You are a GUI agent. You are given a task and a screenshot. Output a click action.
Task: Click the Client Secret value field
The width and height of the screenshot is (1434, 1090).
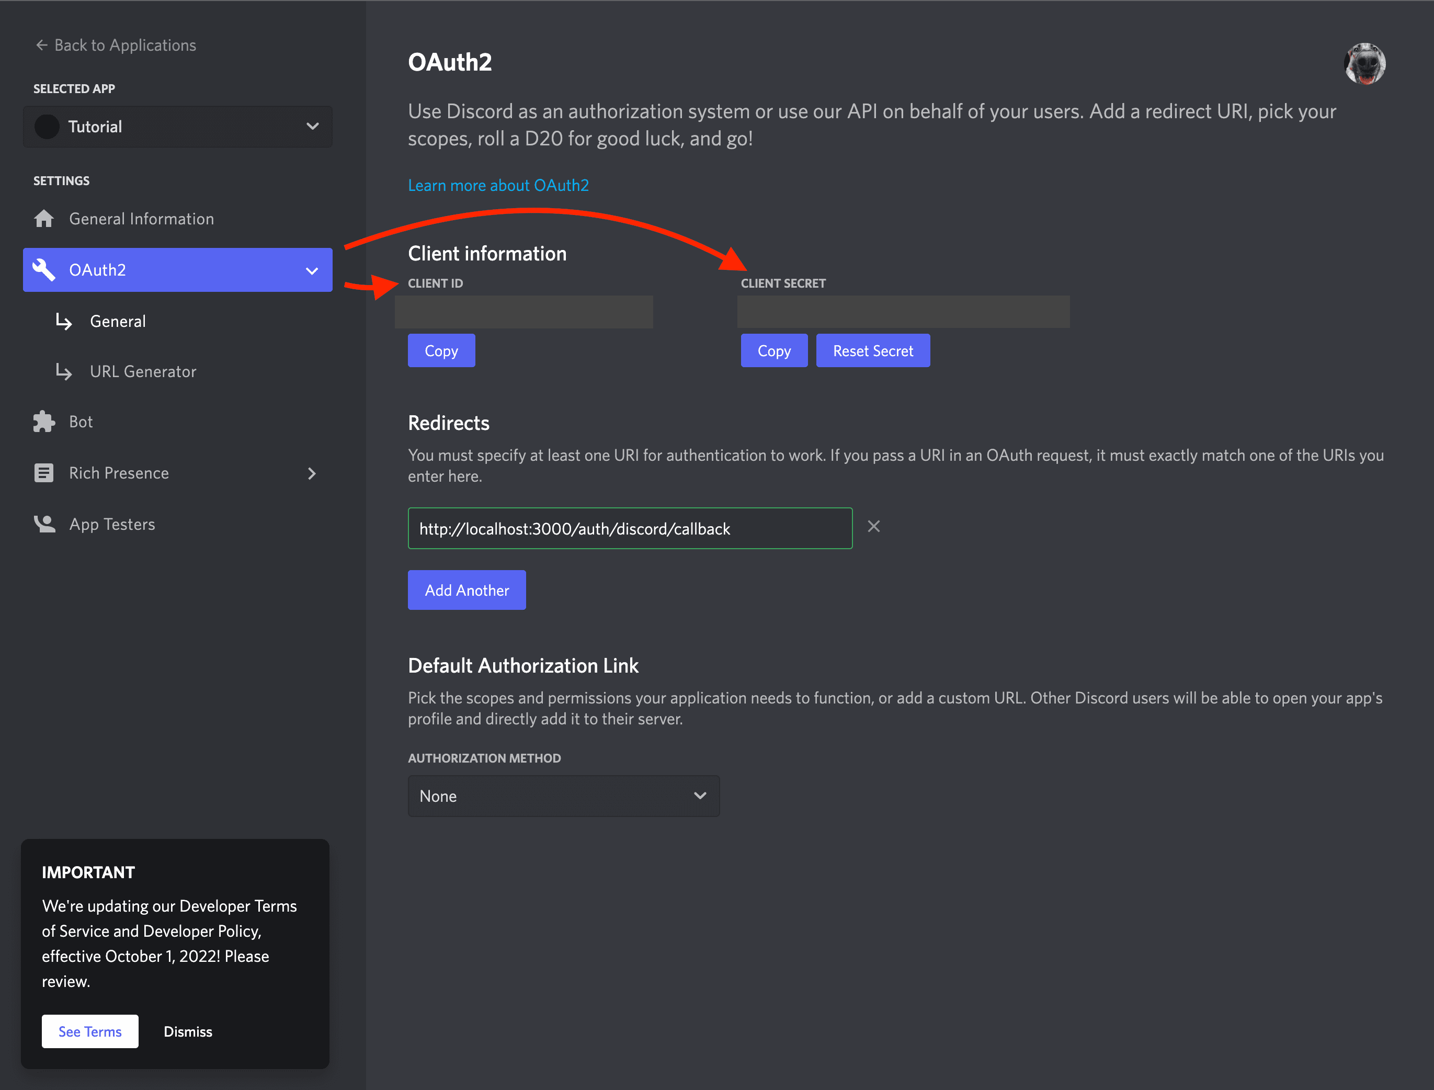[904, 312]
